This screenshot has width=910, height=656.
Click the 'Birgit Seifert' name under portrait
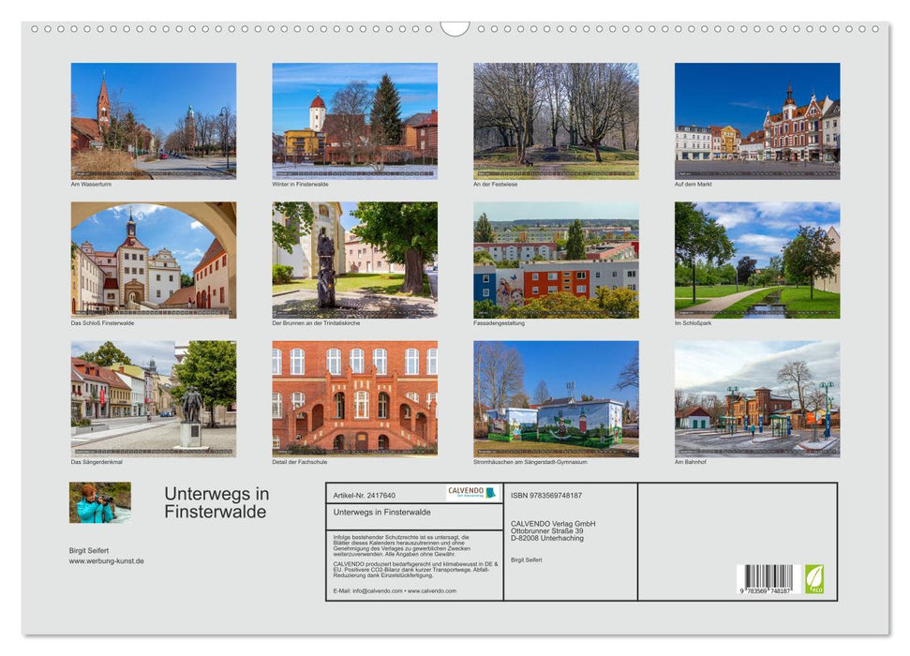[89, 550]
